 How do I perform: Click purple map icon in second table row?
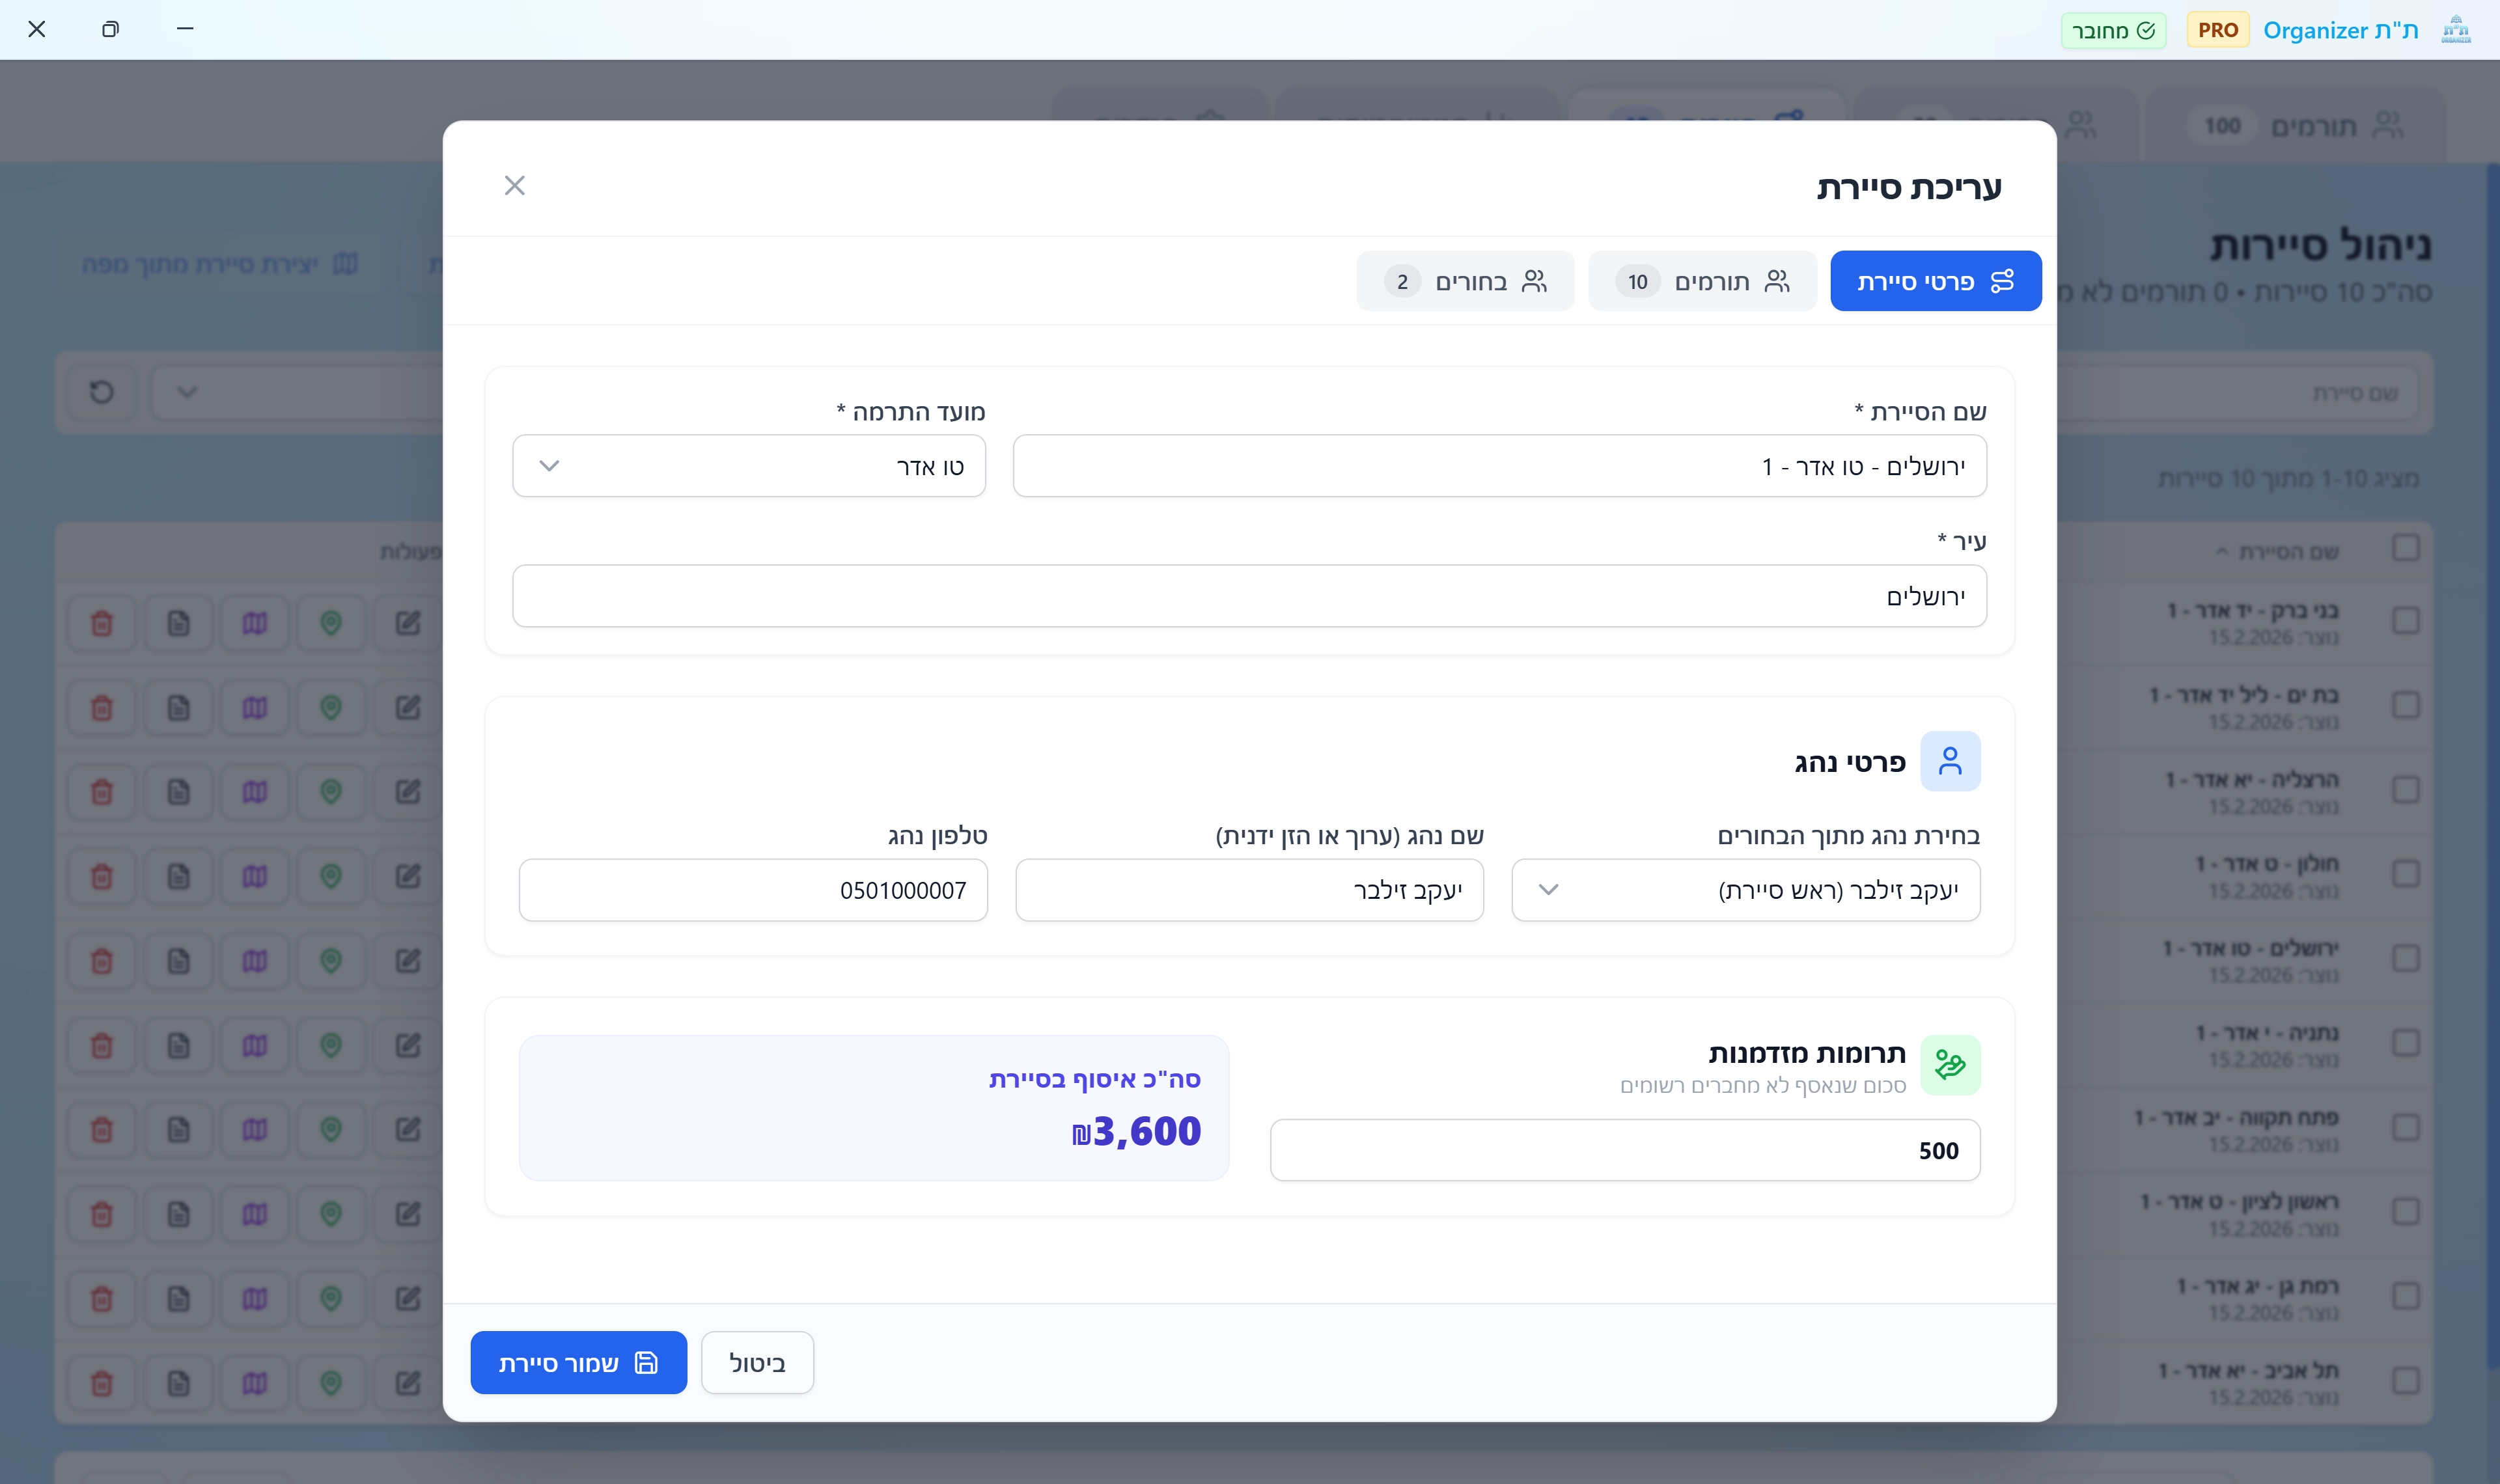tap(254, 708)
